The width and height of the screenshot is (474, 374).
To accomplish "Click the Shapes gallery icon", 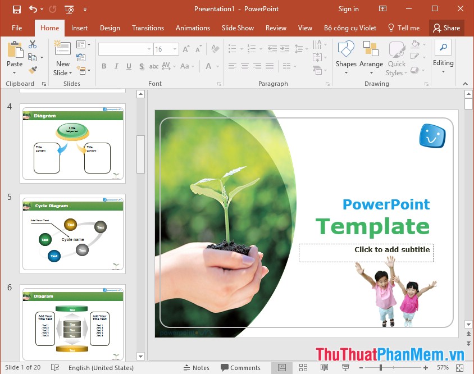I will coord(346,49).
